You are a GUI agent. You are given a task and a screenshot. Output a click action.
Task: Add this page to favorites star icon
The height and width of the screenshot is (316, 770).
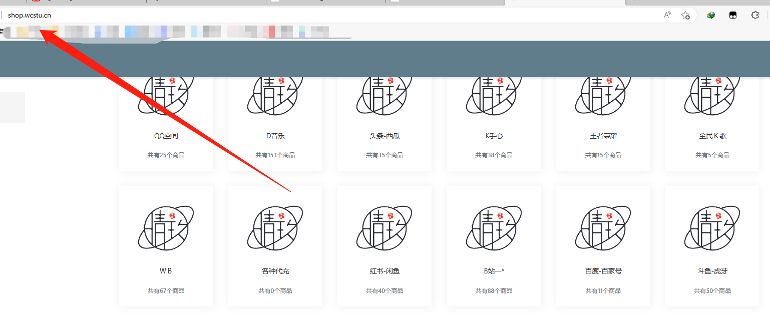tap(686, 15)
